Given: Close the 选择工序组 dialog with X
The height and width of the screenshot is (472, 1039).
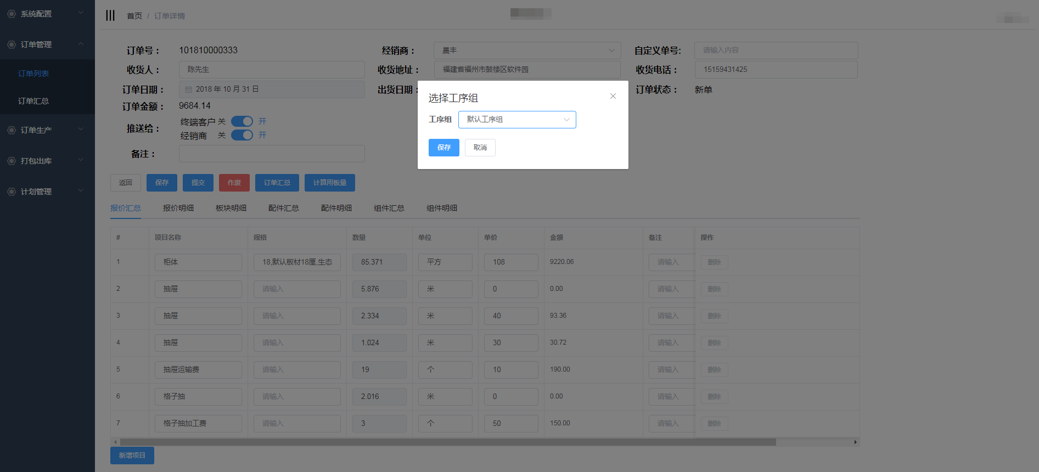Looking at the screenshot, I should [x=613, y=96].
